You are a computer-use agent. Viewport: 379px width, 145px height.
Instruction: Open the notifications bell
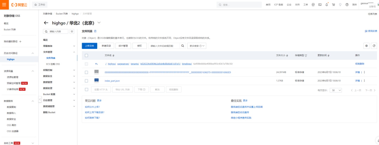327,5
